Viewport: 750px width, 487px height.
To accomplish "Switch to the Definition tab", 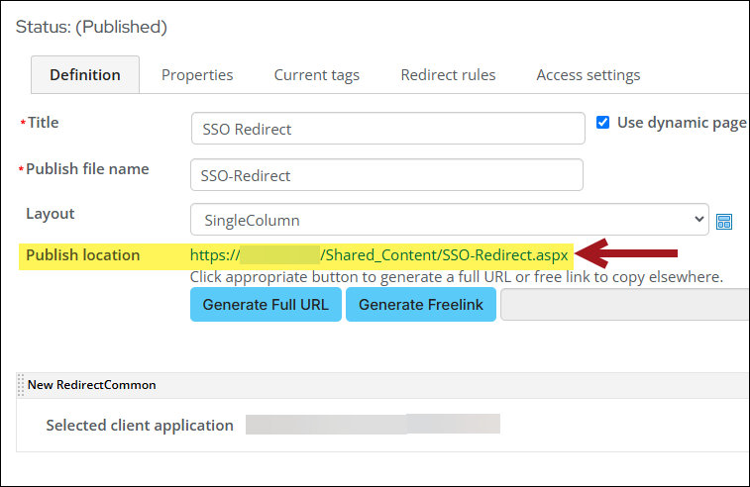I will pyautogui.click(x=85, y=74).
